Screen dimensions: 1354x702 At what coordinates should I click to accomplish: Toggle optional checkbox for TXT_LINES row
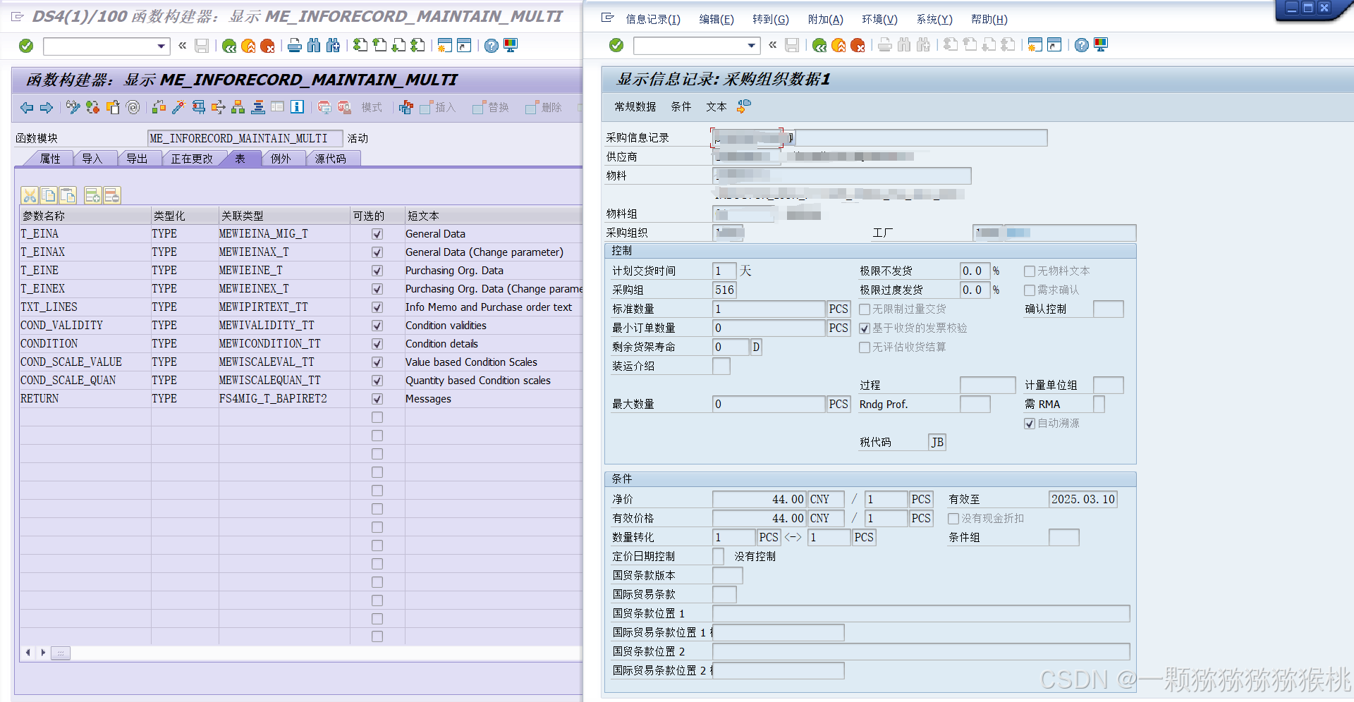(377, 307)
